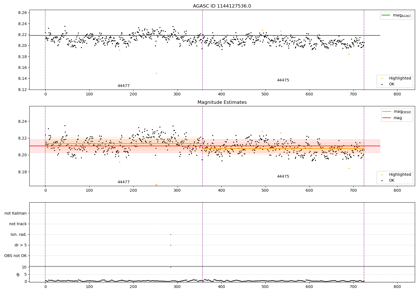Click obsid label 44475 in top plot
Screen dimensions: 419x293
[283, 80]
